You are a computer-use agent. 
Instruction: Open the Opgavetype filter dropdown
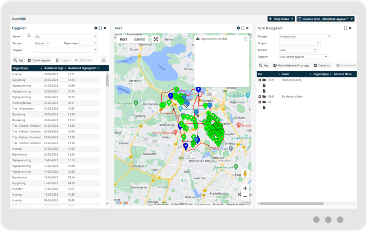pos(88,43)
